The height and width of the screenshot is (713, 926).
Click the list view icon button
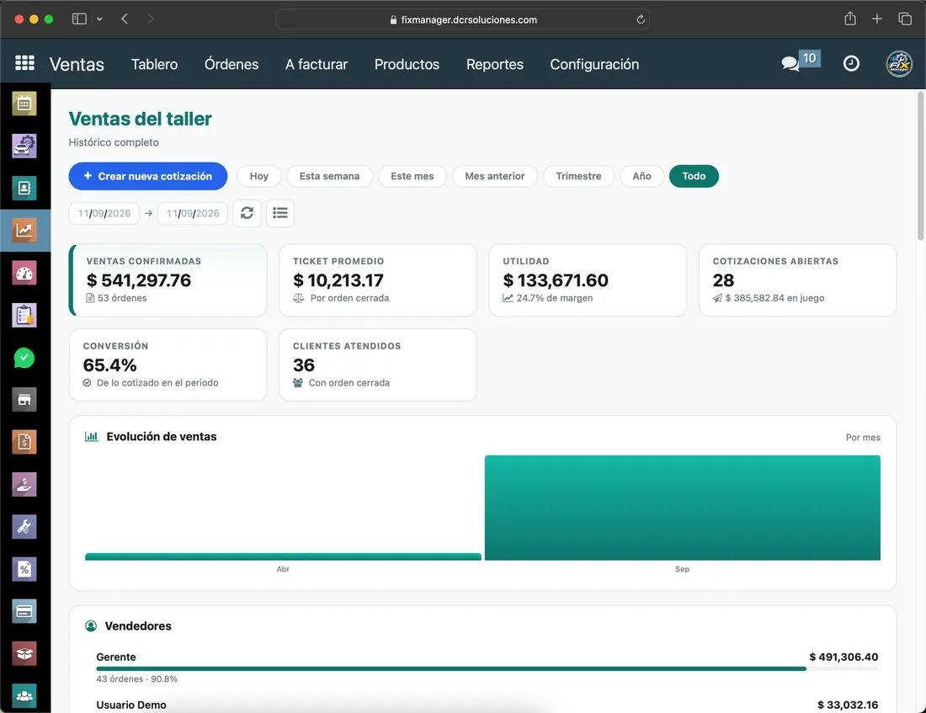click(x=280, y=213)
